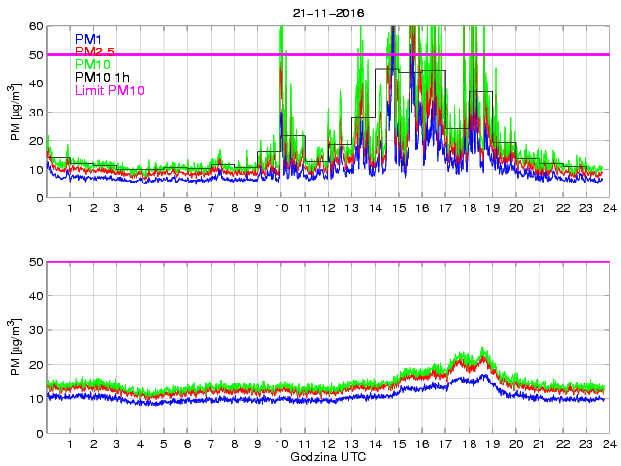Click the 60 tick on upper y-axis

35,26
